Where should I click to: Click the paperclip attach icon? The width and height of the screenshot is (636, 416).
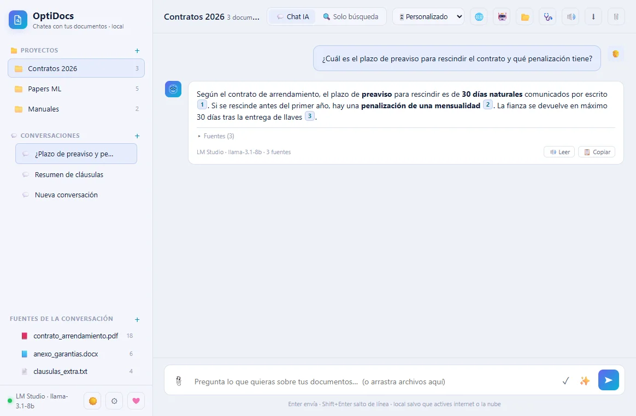(x=179, y=381)
